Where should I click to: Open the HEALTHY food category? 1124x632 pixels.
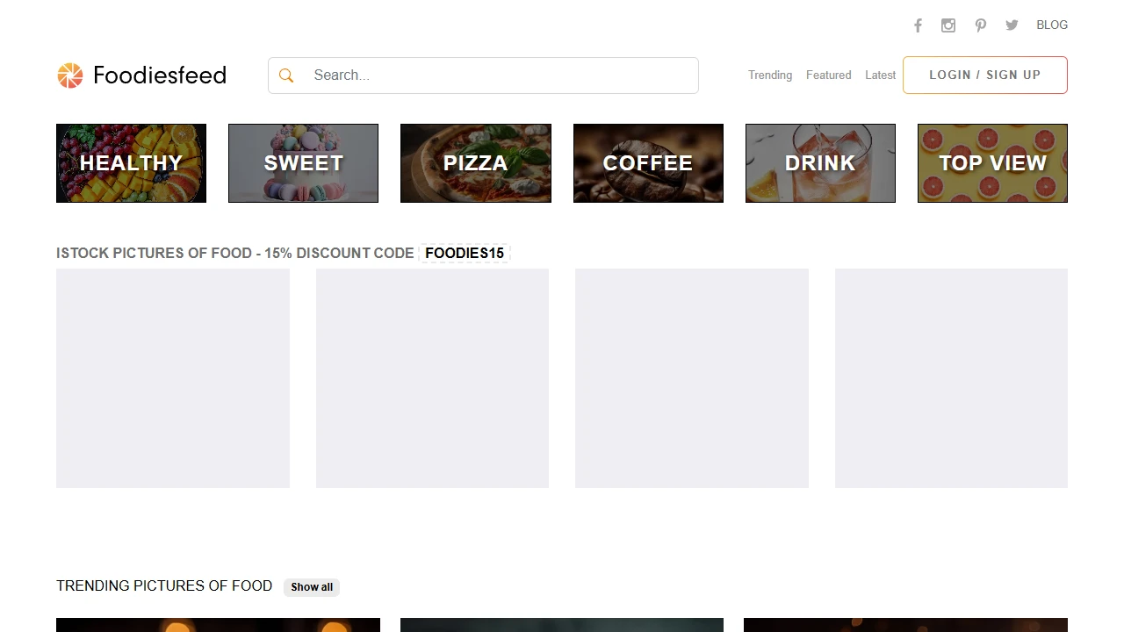[131, 162]
